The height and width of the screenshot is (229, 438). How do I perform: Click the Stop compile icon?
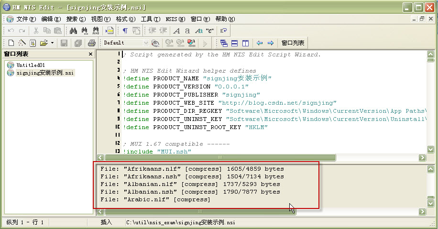tap(191, 43)
